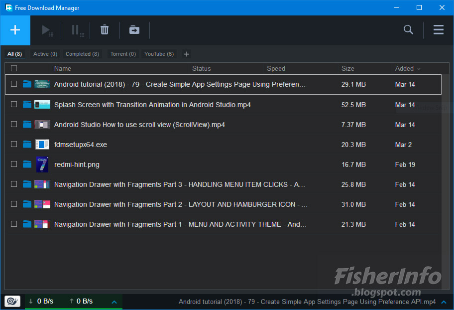Click thumbnail of Android tutorial (2018) video
Image resolution: width=454 pixels, height=310 pixels.
[42, 84]
